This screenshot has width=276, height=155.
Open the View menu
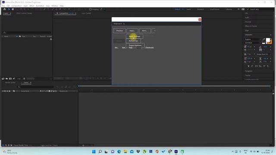tap(48, 6)
